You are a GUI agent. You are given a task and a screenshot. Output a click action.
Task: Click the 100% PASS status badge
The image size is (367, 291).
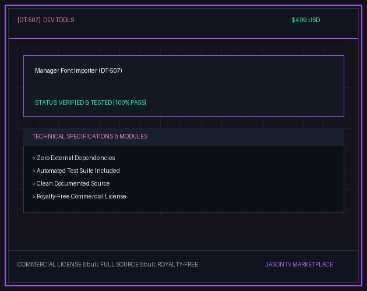pyautogui.click(x=130, y=102)
